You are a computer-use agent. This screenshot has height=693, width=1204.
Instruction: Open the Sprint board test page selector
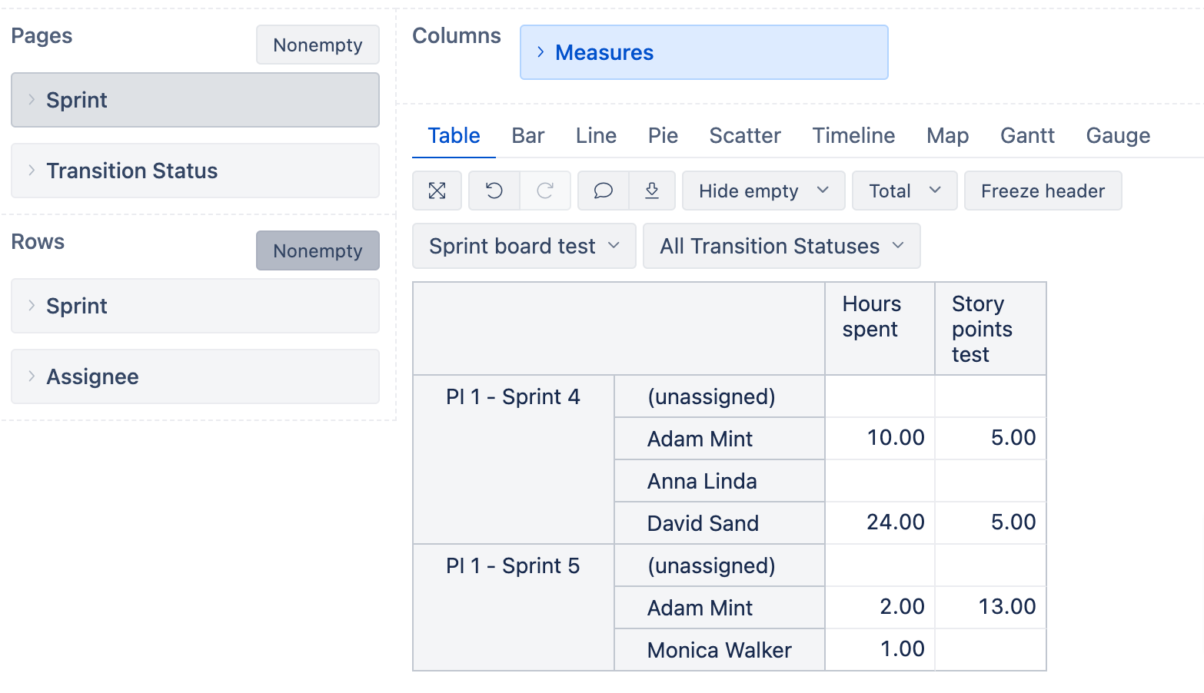pos(523,246)
